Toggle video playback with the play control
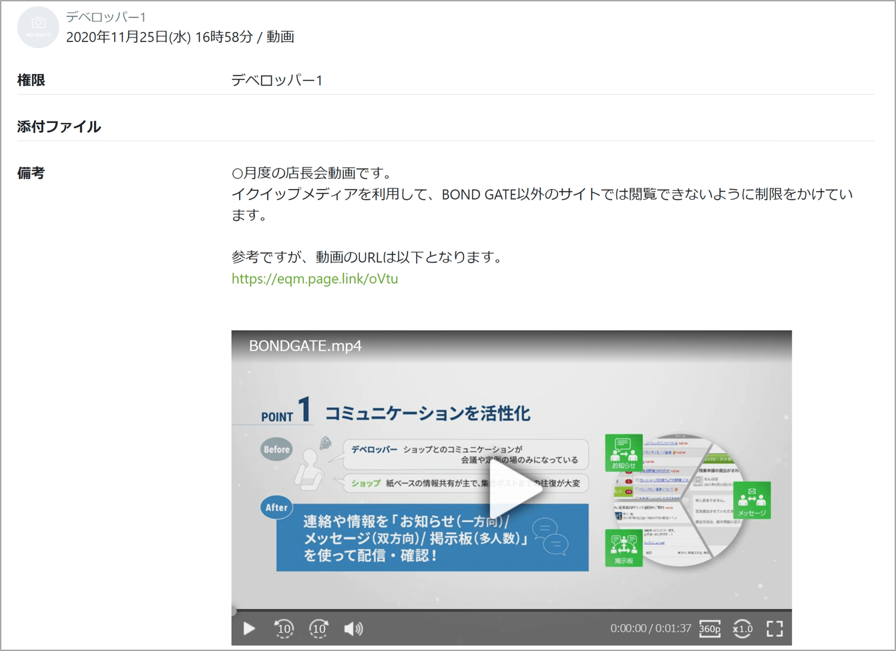 coord(249,628)
